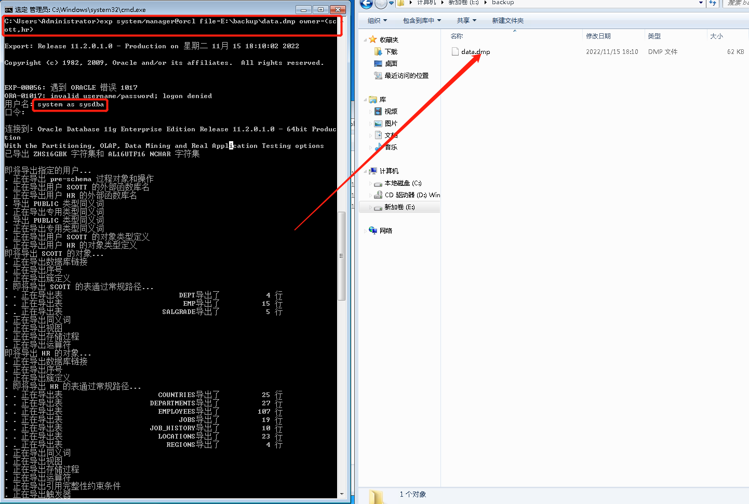Collapse the 计算机 tree node
Screen dimensions: 749x504
coord(365,171)
